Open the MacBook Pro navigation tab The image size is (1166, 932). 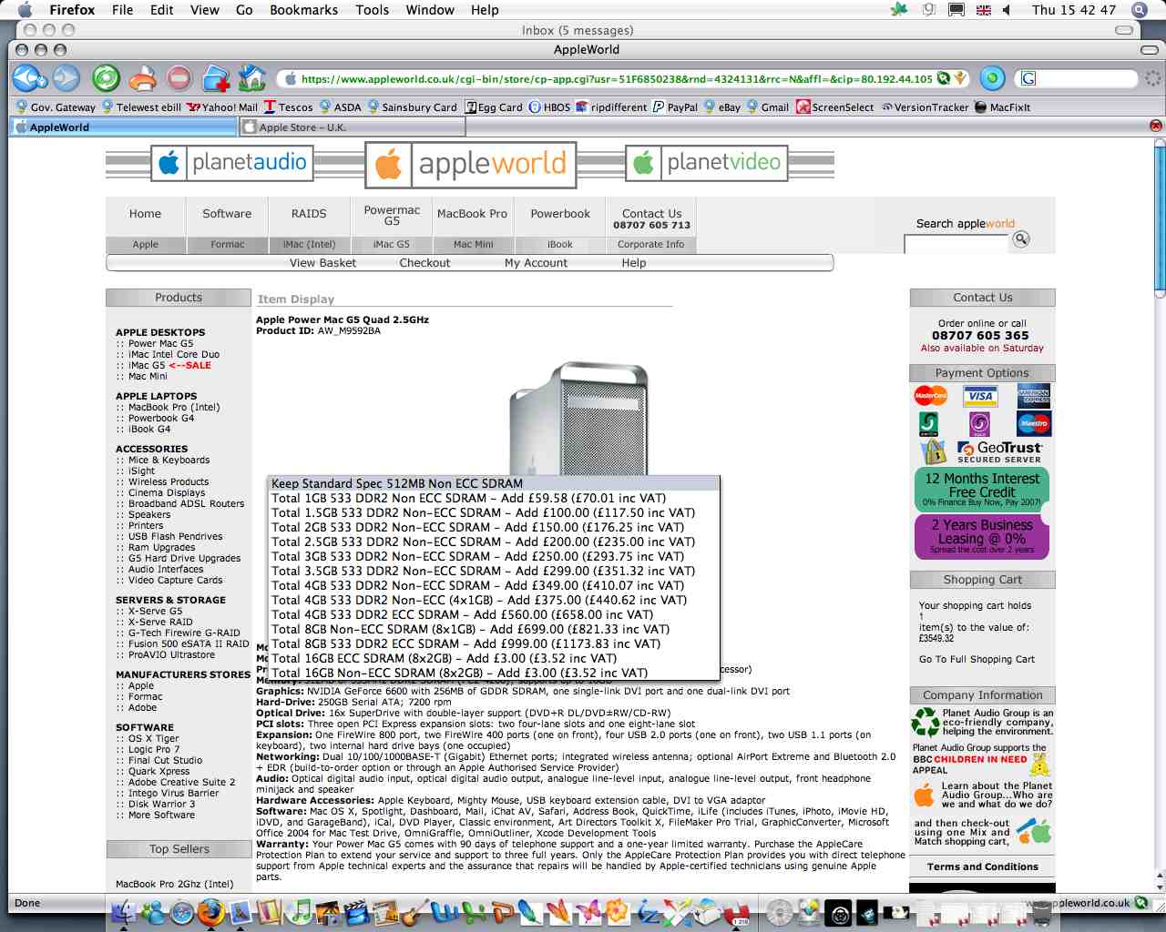472,214
